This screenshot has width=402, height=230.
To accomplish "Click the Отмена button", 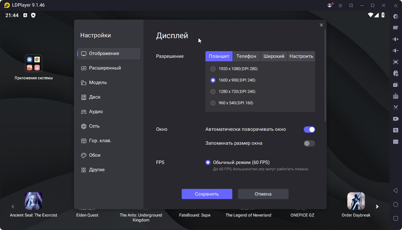I will 263,194.
